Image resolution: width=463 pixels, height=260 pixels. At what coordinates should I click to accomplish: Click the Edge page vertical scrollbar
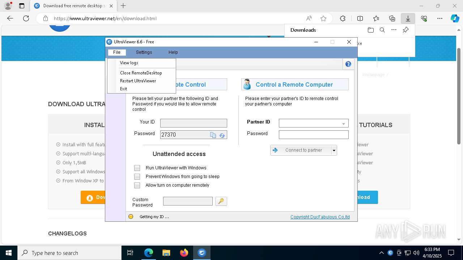click(x=459, y=96)
